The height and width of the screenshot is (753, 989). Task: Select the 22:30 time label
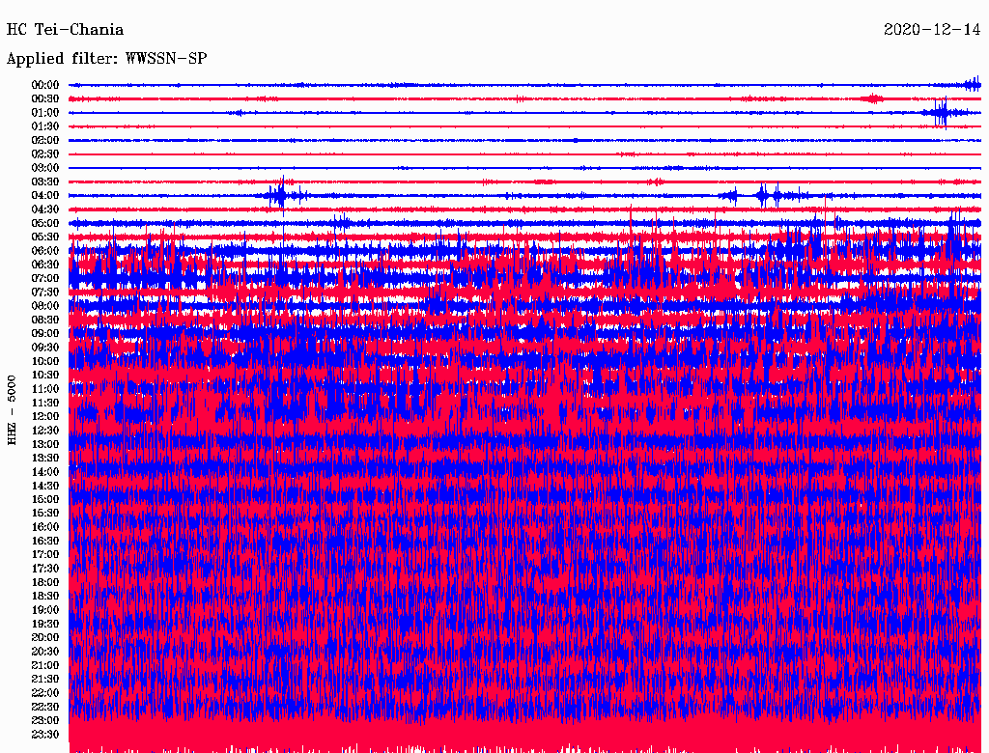(45, 707)
